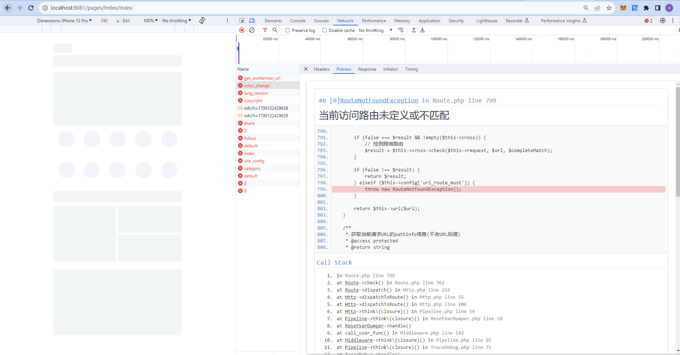Open Performance insights tab
This screenshot has width=680, height=355.
pyautogui.click(x=563, y=21)
